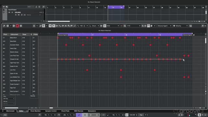This screenshot has height=117, width=208.
Task: Click the drum editor horizontal scrollbar thumb
Action: pos(51,108)
